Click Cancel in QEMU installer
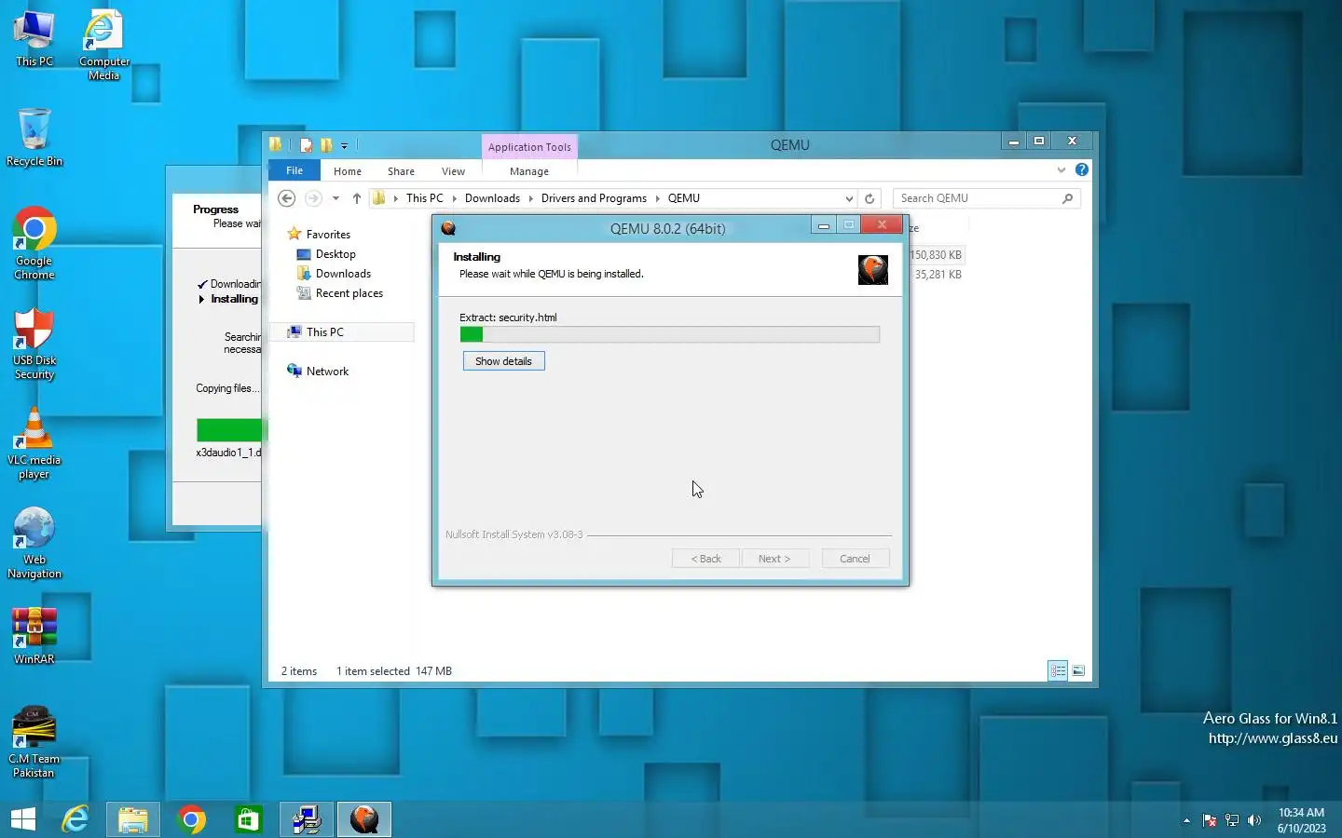Image resolution: width=1342 pixels, height=838 pixels. pyautogui.click(x=855, y=559)
